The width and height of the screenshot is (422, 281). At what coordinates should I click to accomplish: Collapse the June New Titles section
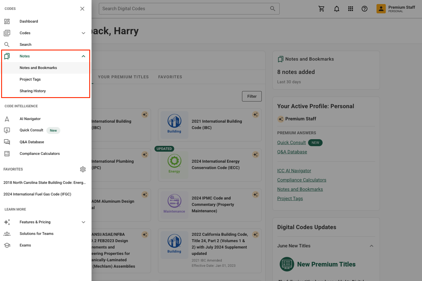(372, 246)
